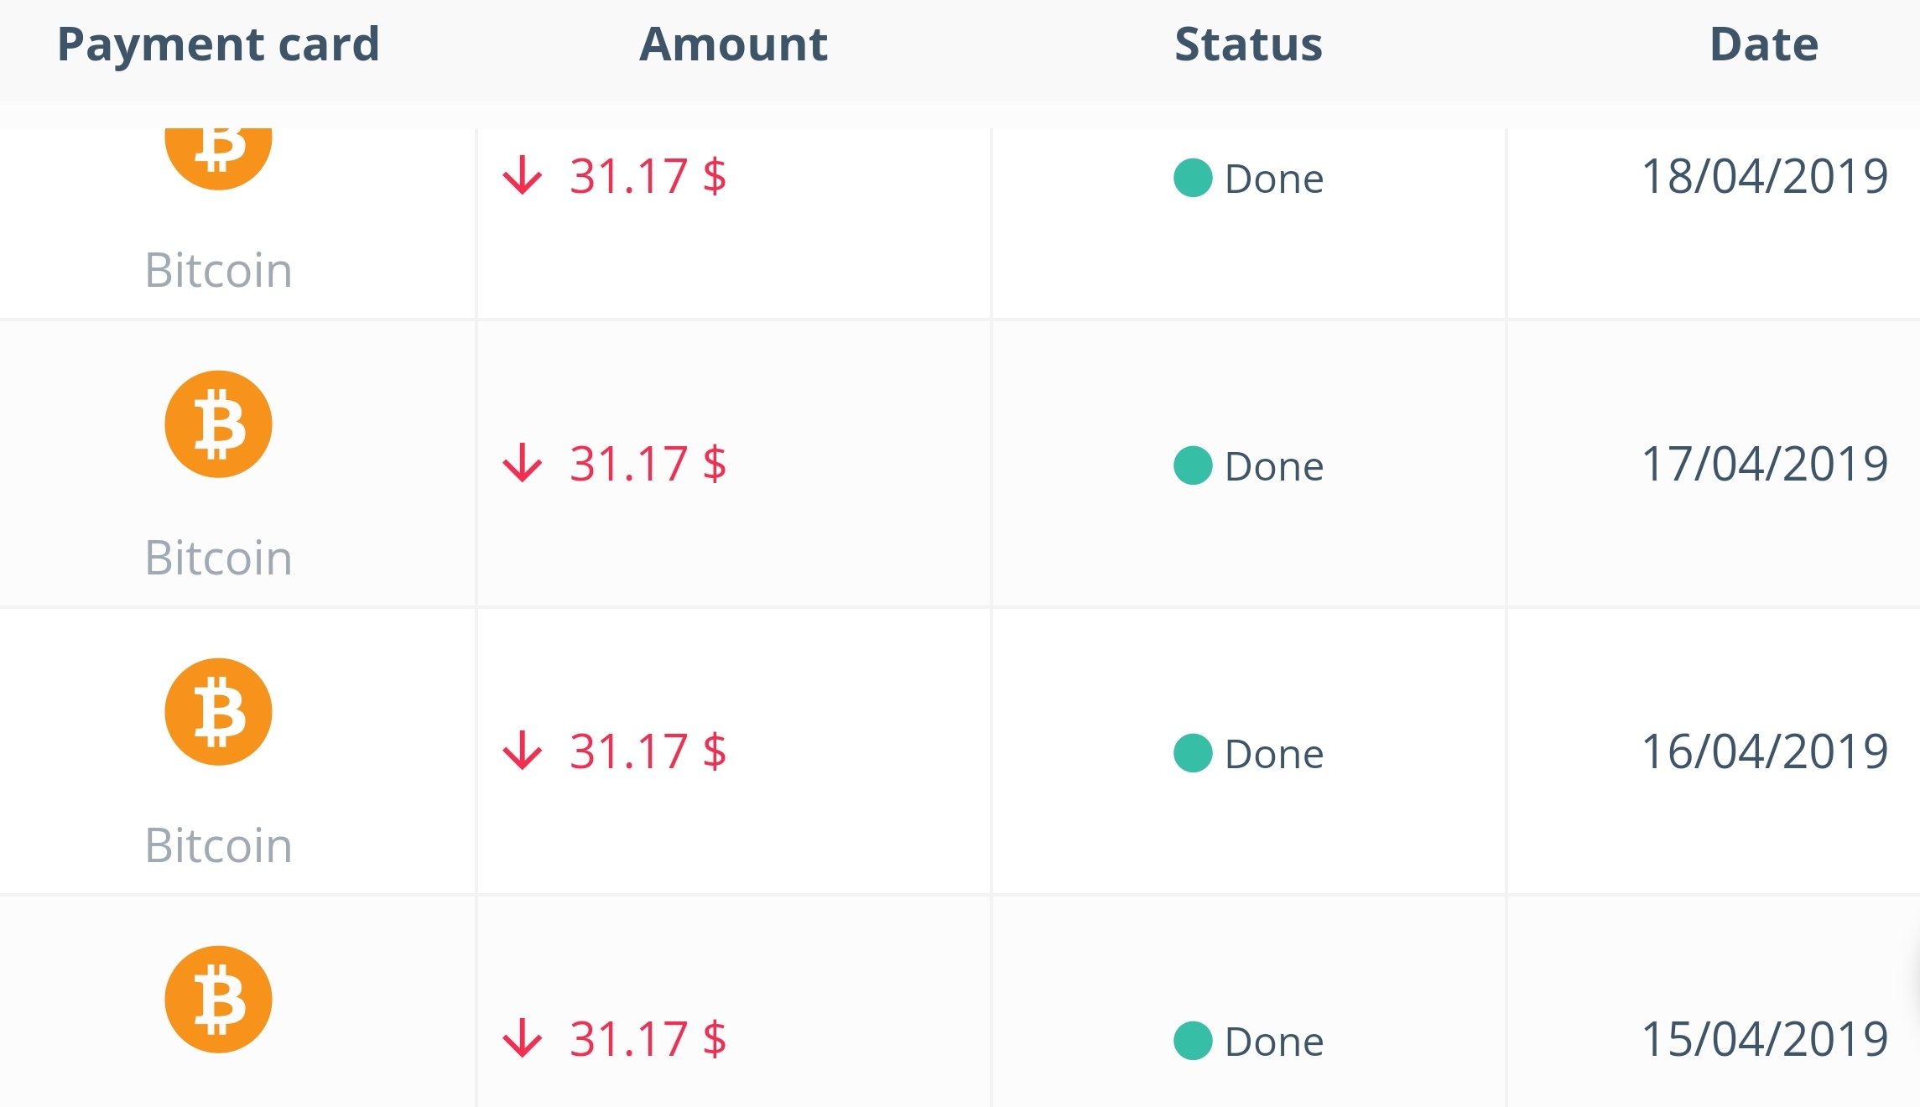Click the Bitcoin icon in the 17/04/2019 row

pos(218,424)
